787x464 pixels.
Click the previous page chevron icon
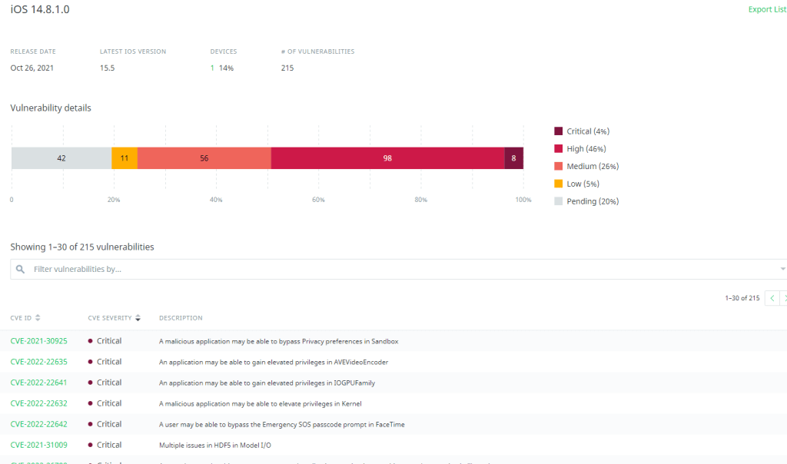click(x=772, y=297)
